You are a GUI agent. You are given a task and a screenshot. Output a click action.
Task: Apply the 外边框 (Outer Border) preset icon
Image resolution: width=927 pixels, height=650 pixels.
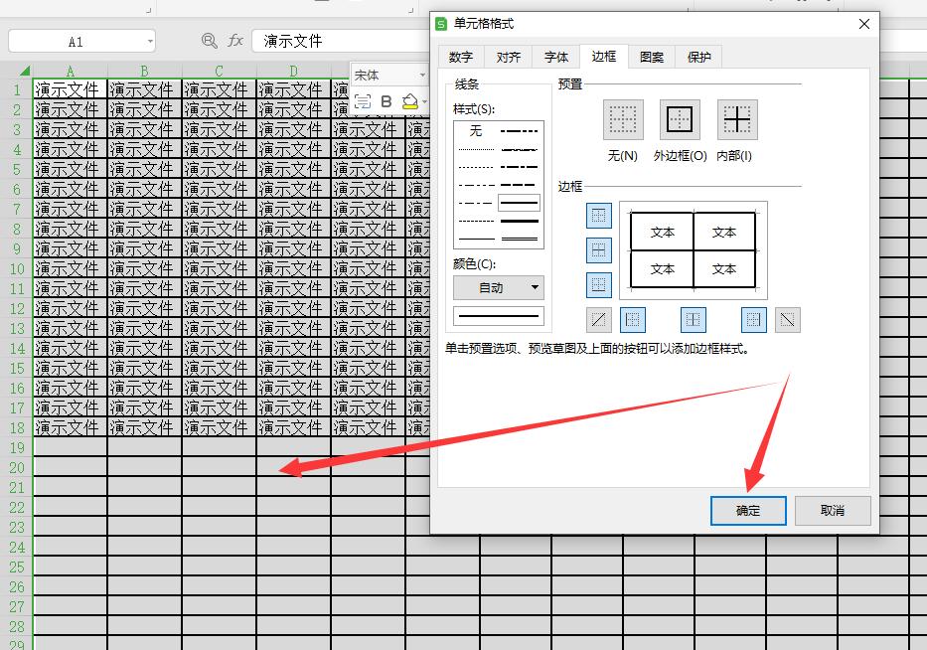point(680,118)
